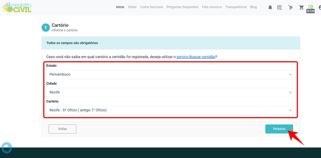
Task: Click the shopping cart icon
Action: (x=301, y=7)
